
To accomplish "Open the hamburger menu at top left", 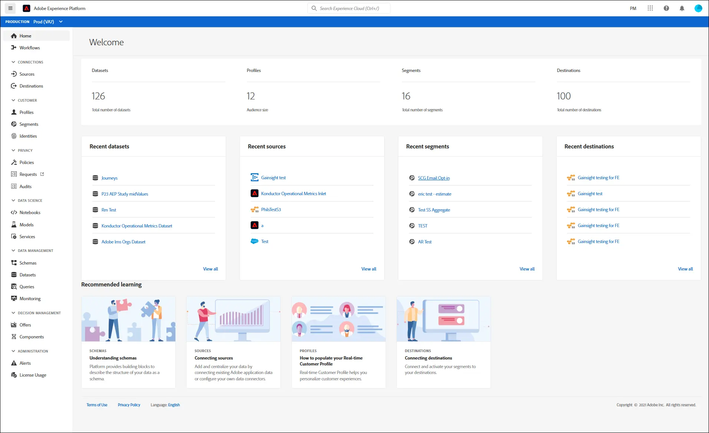I will tap(10, 8).
